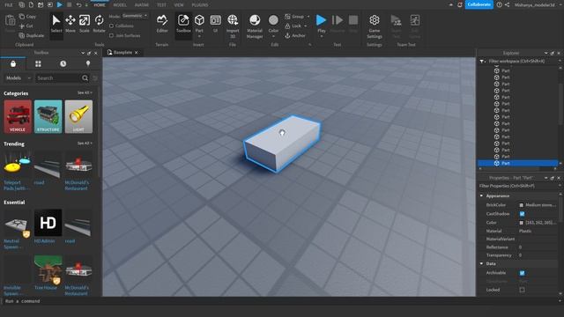Viewport: 564px width, 317px height.
Task: Open the VIEW ribbon tab
Action: pos(179,4)
